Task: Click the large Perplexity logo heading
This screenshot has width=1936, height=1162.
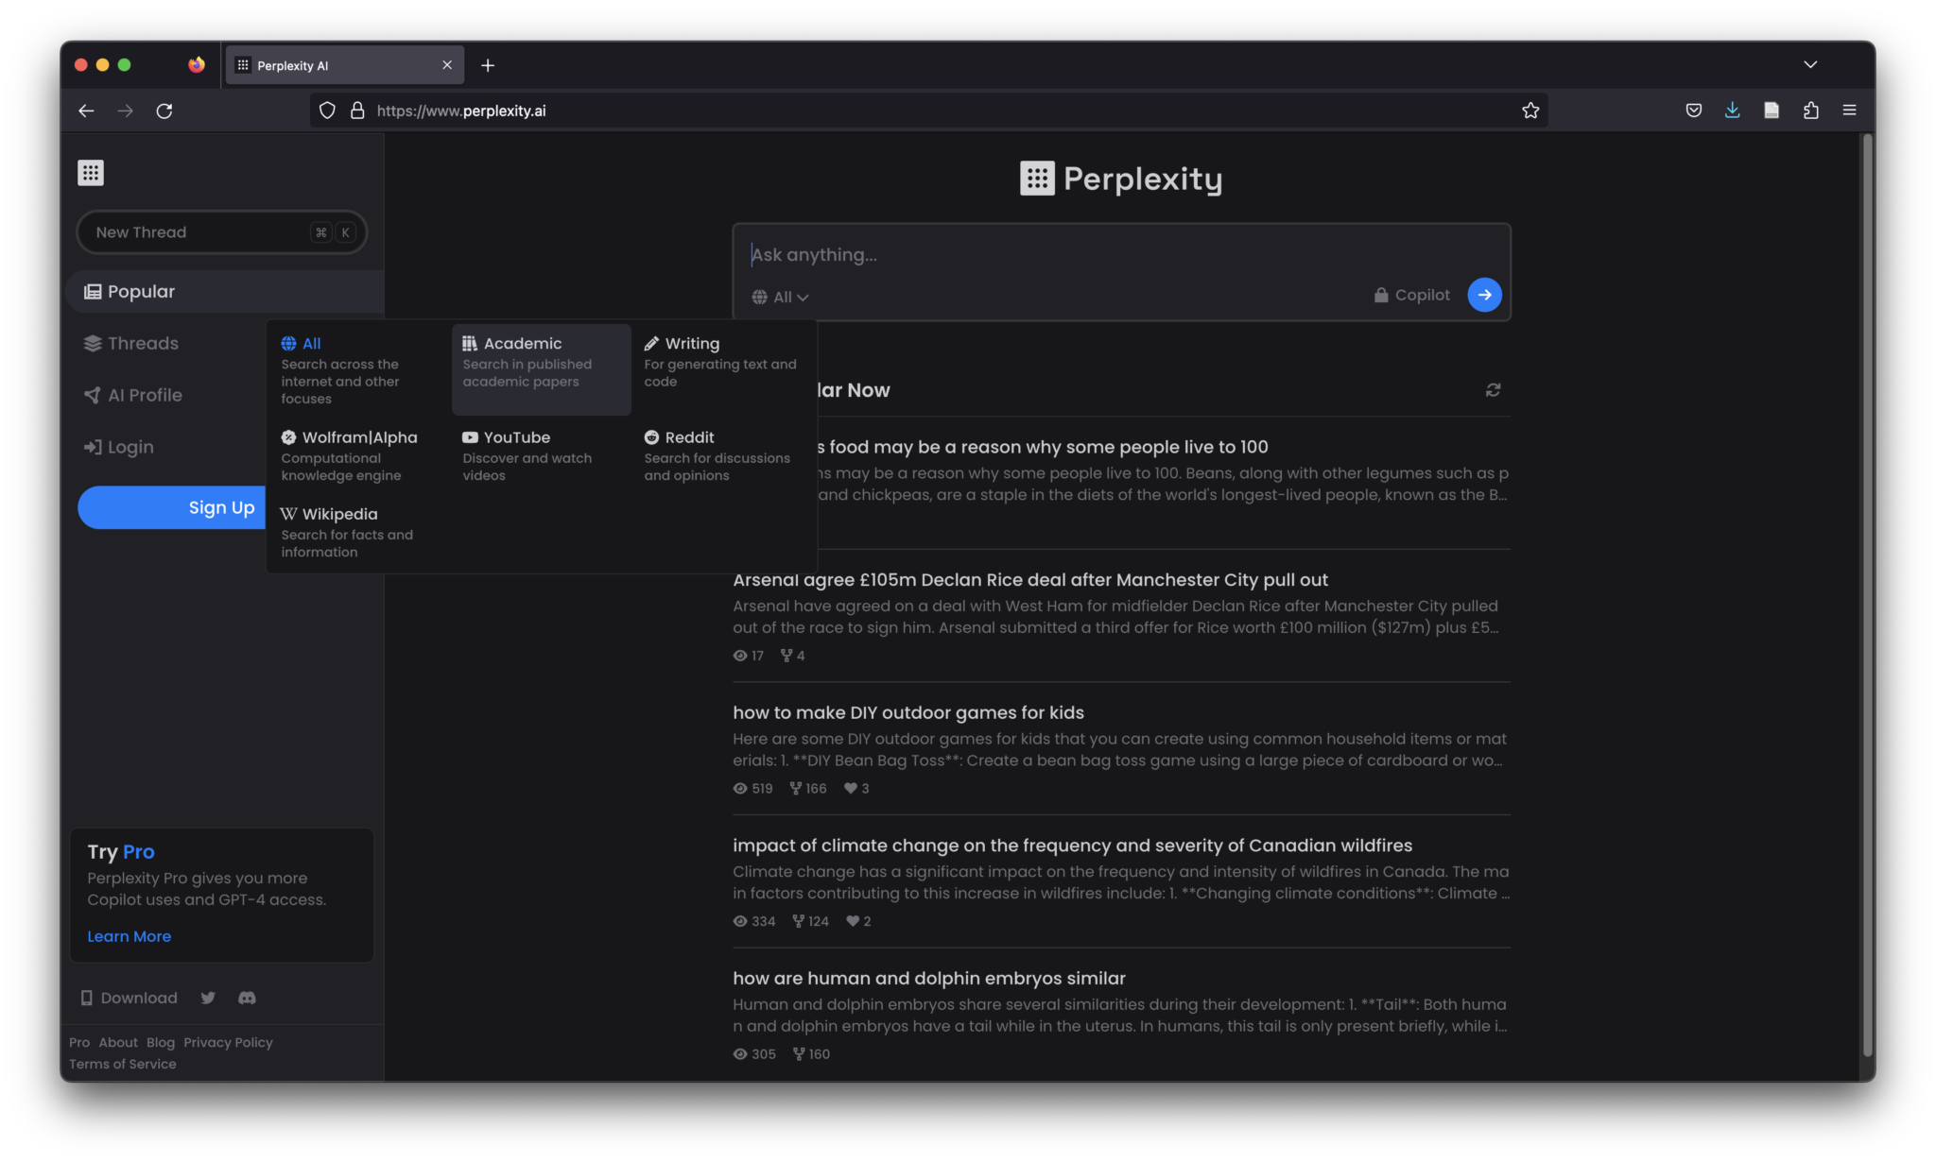Action: [1120, 179]
